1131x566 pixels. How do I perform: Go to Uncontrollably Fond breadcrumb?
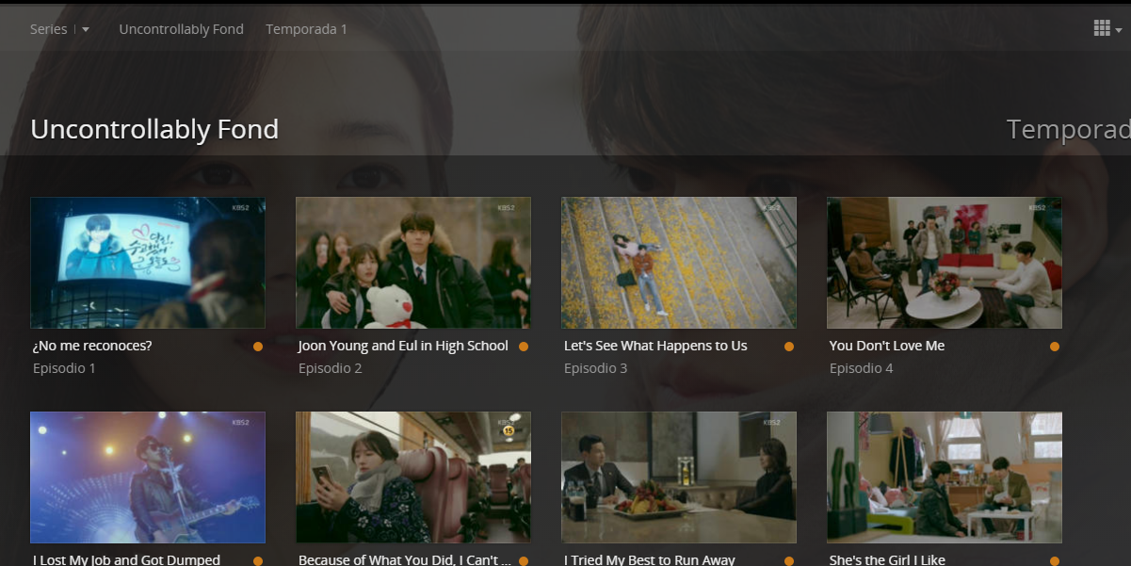[181, 29]
